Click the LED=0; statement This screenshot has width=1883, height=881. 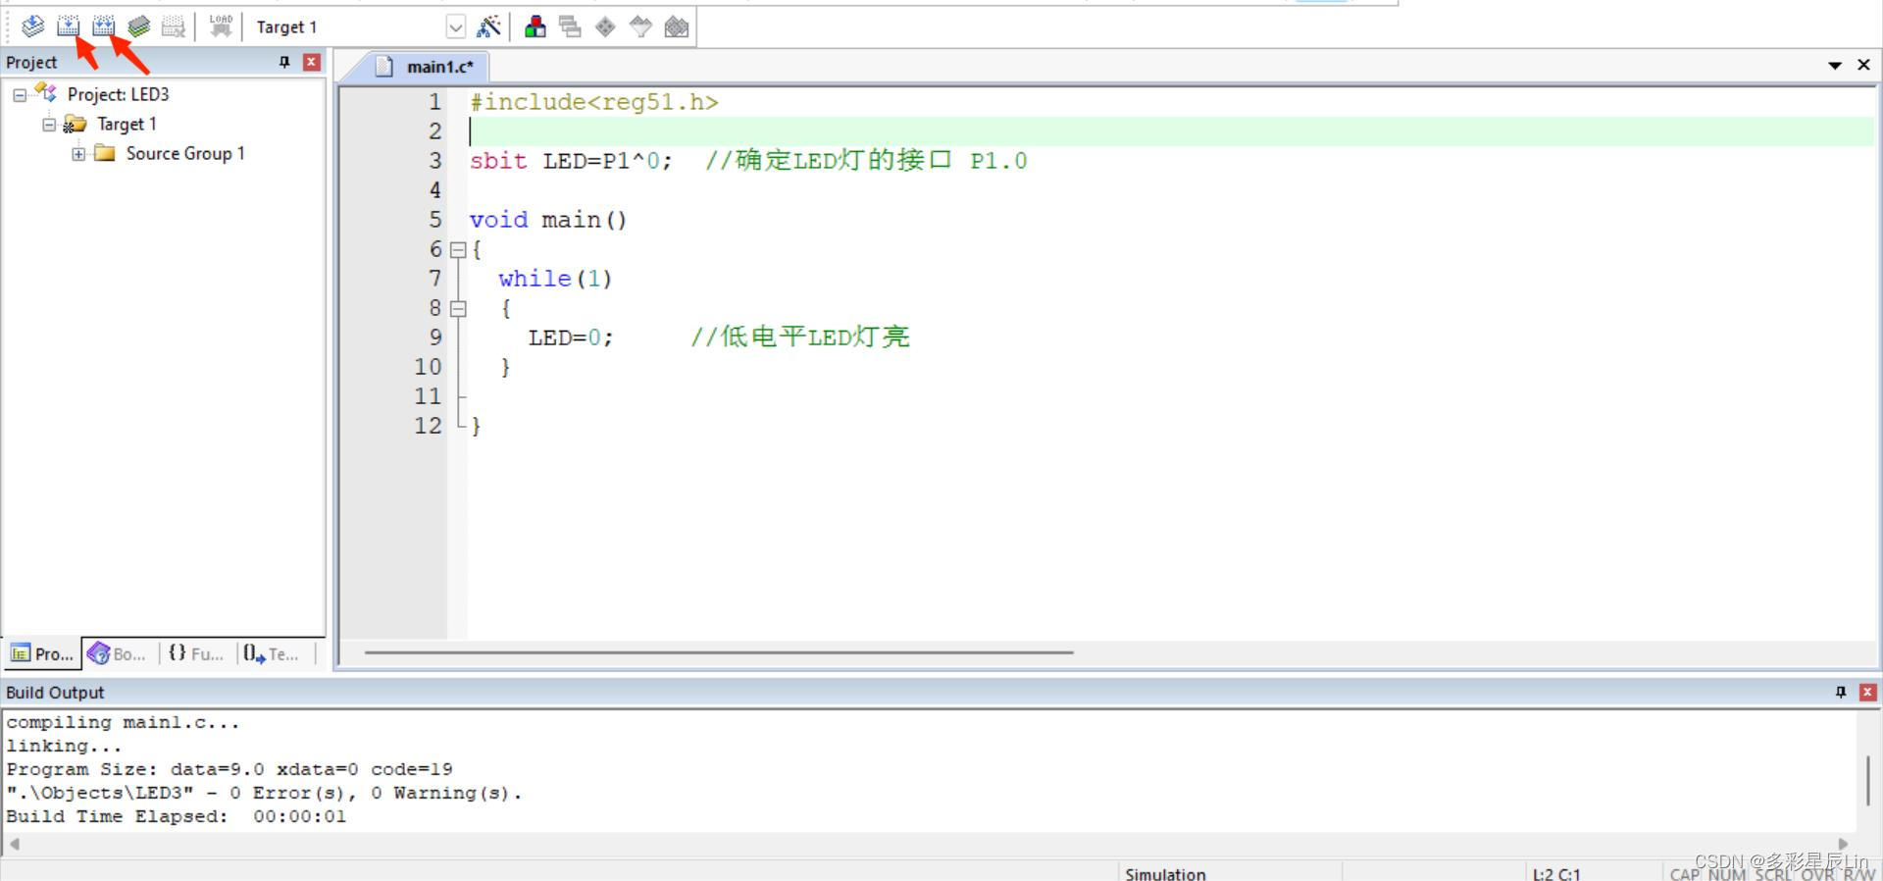571,337
